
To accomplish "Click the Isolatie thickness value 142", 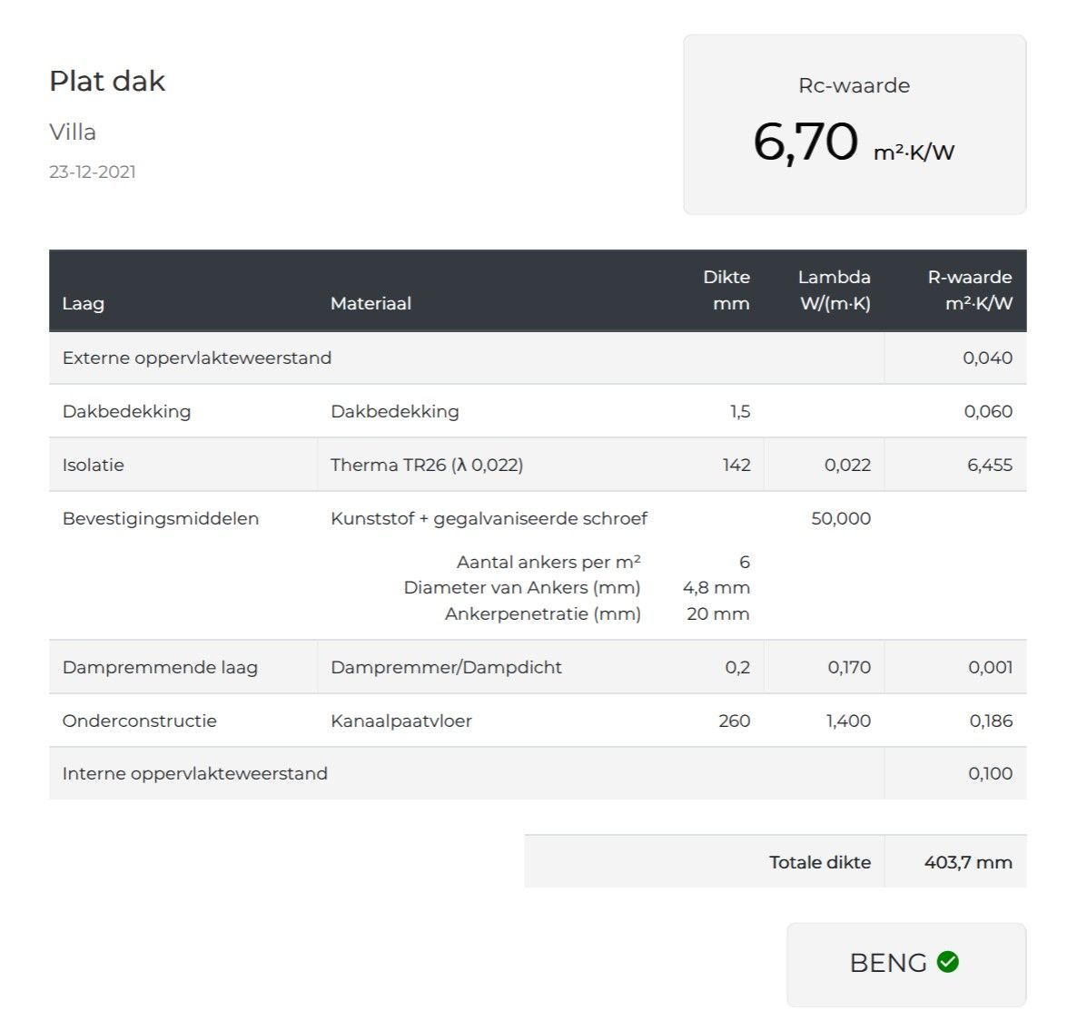I will click(736, 465).
